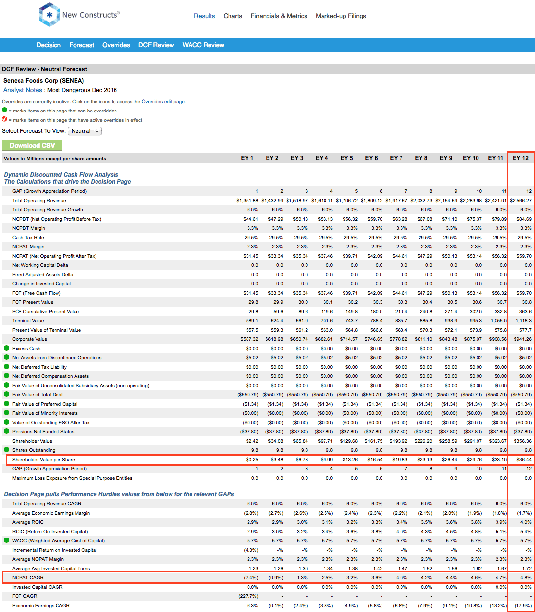
Task: Click the EY 12 Economic Earnings CAGR (17.9%)
Action: [523, 606]
